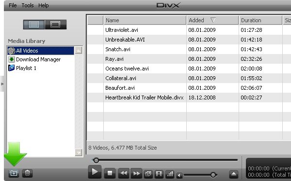Click the film strip icon
The image size is (291, 181).
[159, 174]
